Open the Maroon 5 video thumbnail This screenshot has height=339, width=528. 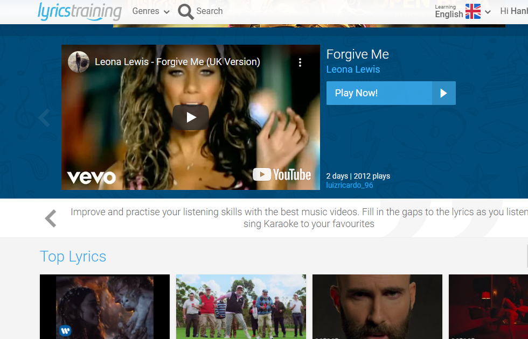[x=377, y=307]
